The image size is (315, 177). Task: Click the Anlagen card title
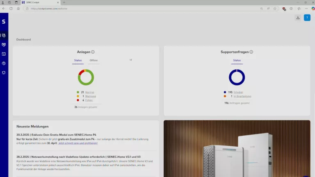coord(84,52)
